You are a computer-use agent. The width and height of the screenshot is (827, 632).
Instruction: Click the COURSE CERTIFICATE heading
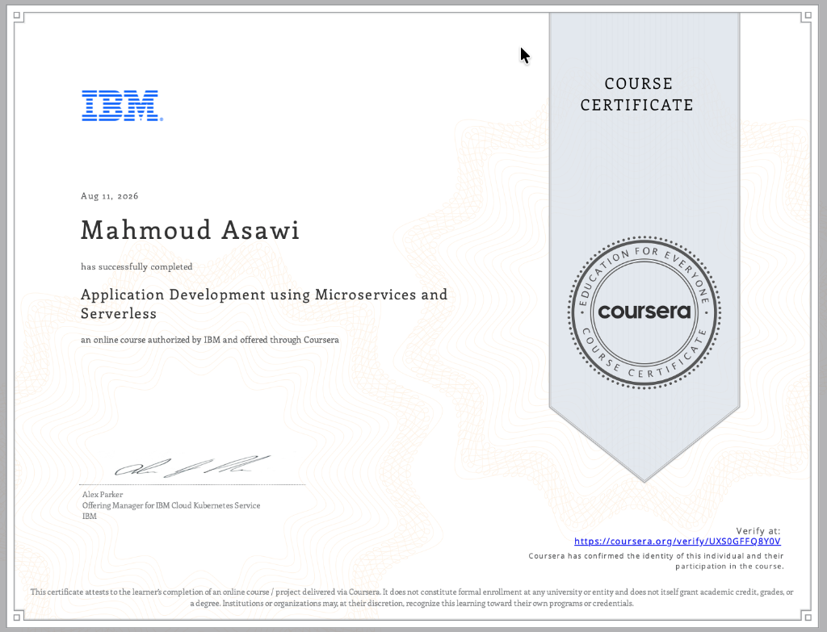pos(637,94)
